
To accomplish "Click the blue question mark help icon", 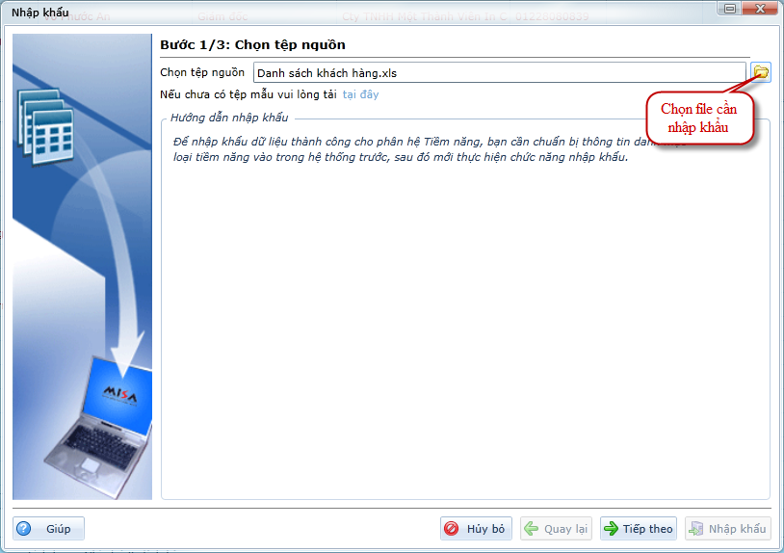I will click(24, 529).
